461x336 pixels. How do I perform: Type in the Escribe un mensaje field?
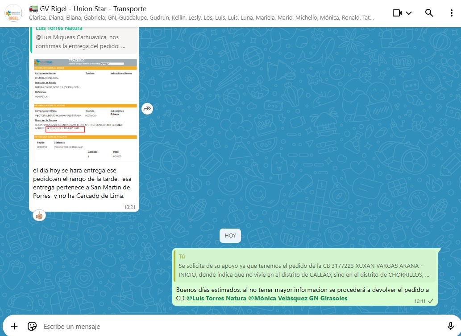tap(223, 327)
